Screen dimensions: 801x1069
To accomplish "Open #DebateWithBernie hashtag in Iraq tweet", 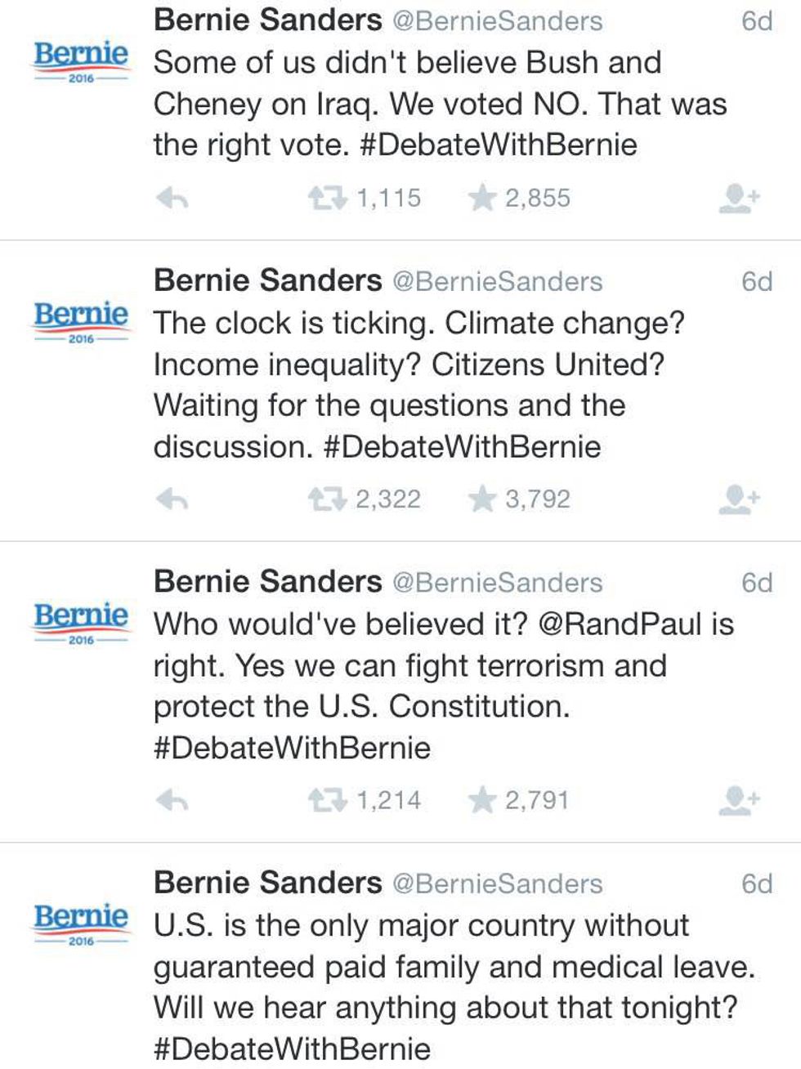I will pos(498,145).
